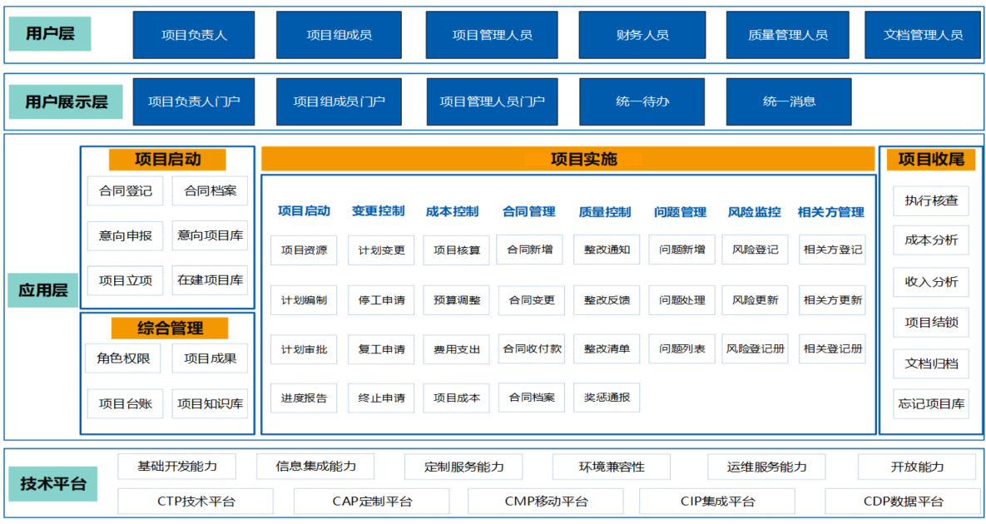Click the 意向项目库 module box

click(210, 235)
